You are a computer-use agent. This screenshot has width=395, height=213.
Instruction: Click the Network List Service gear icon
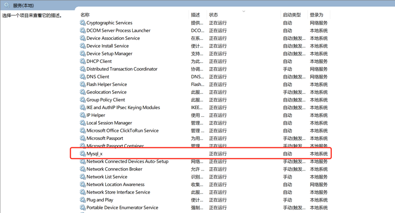point(83,176)
